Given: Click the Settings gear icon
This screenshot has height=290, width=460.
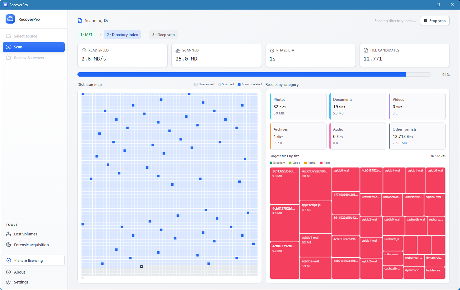Looking at the screenshot, I should 8,282.
